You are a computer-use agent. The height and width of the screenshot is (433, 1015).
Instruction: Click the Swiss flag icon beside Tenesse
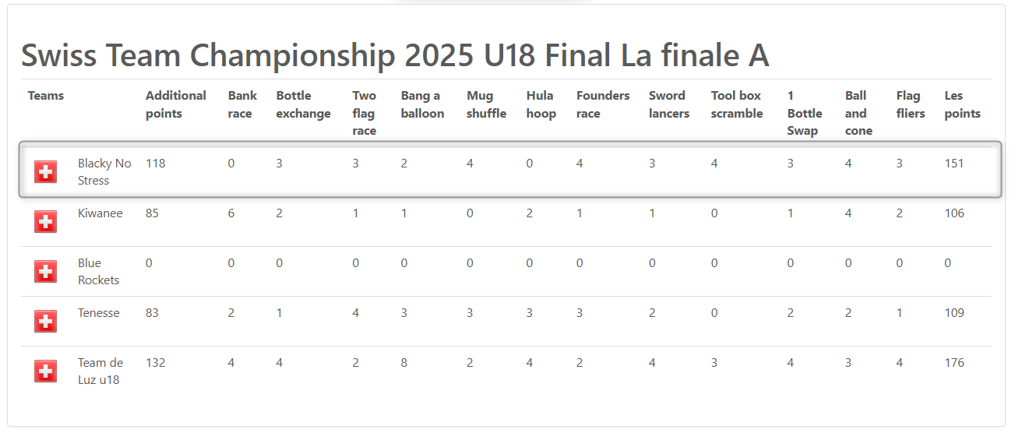click(x=46, y=321)
